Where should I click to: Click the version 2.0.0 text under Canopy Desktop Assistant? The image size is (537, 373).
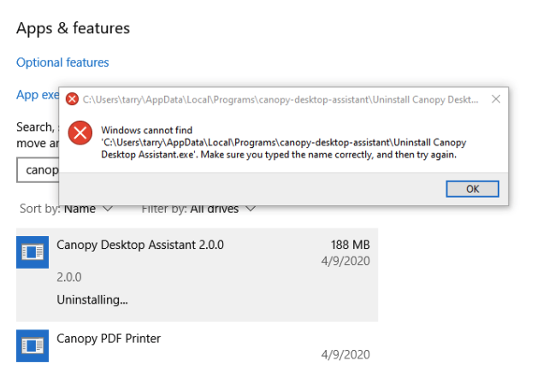click(69, 277)
